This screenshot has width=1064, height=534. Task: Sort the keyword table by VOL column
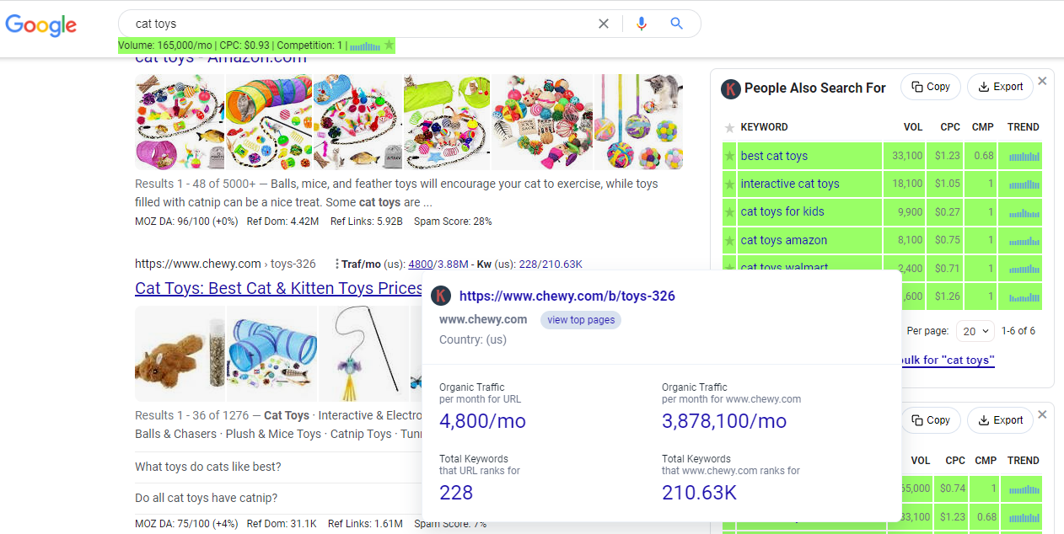(x=912, y=127)
